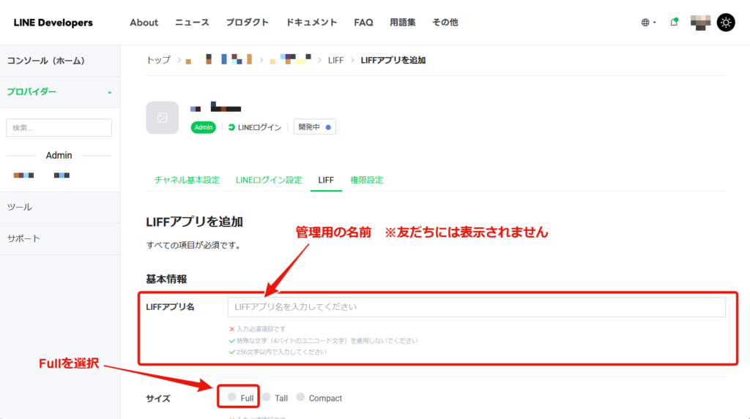The height and width of the screenshot is (419, 750).
Task: Switch to LINEログイン設定 tab
Action: click(x=269, y=180)
